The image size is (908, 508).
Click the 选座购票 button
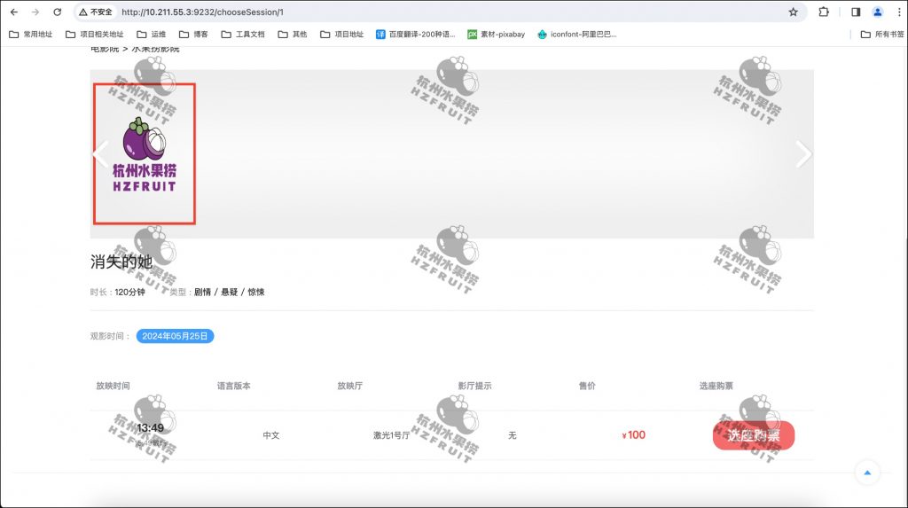754,435
